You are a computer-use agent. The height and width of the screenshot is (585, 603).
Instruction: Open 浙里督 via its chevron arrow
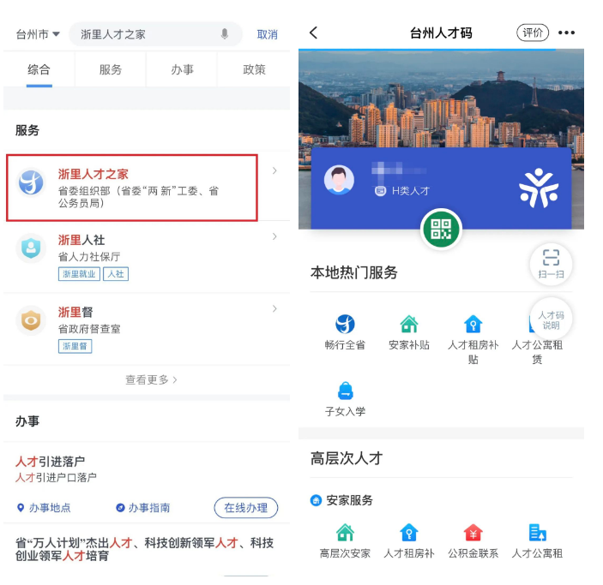pyautogui.click(x=274, y=309)
